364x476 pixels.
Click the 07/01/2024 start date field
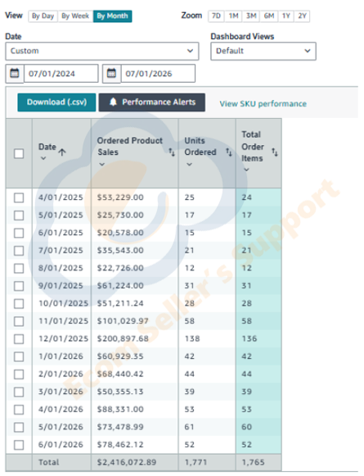(x=61, y=74)
